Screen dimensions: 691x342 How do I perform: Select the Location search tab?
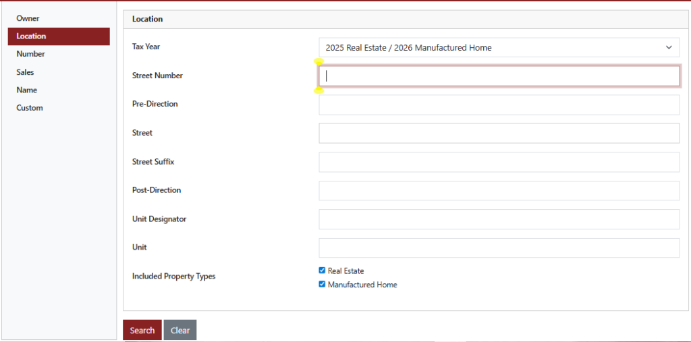pos(32,36)
